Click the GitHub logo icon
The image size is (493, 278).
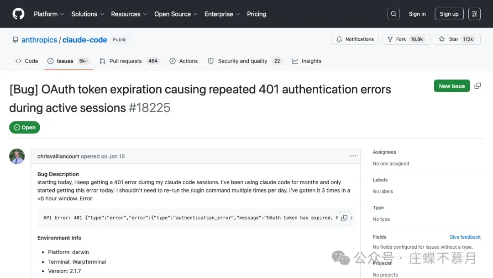[x=18, y=14]
